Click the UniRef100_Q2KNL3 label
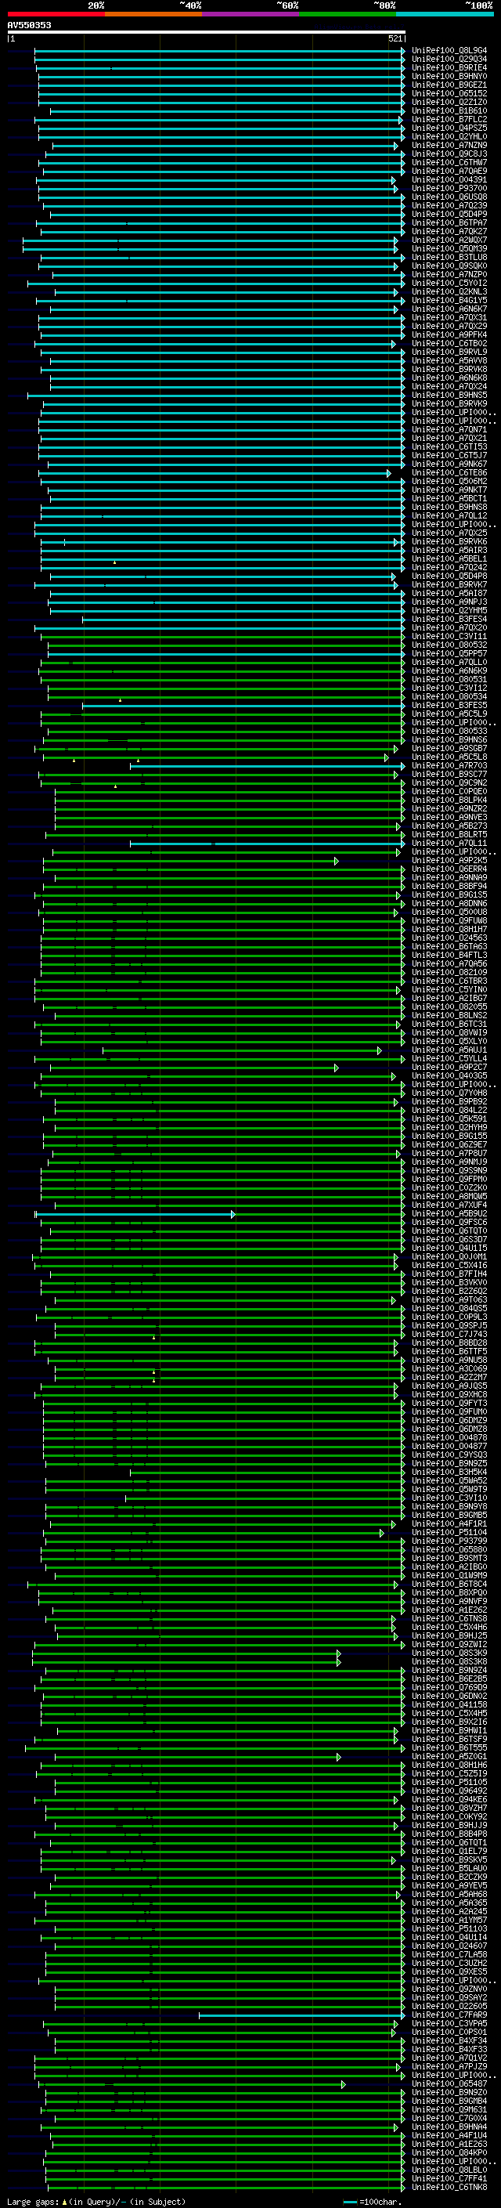 coord(449,291)
